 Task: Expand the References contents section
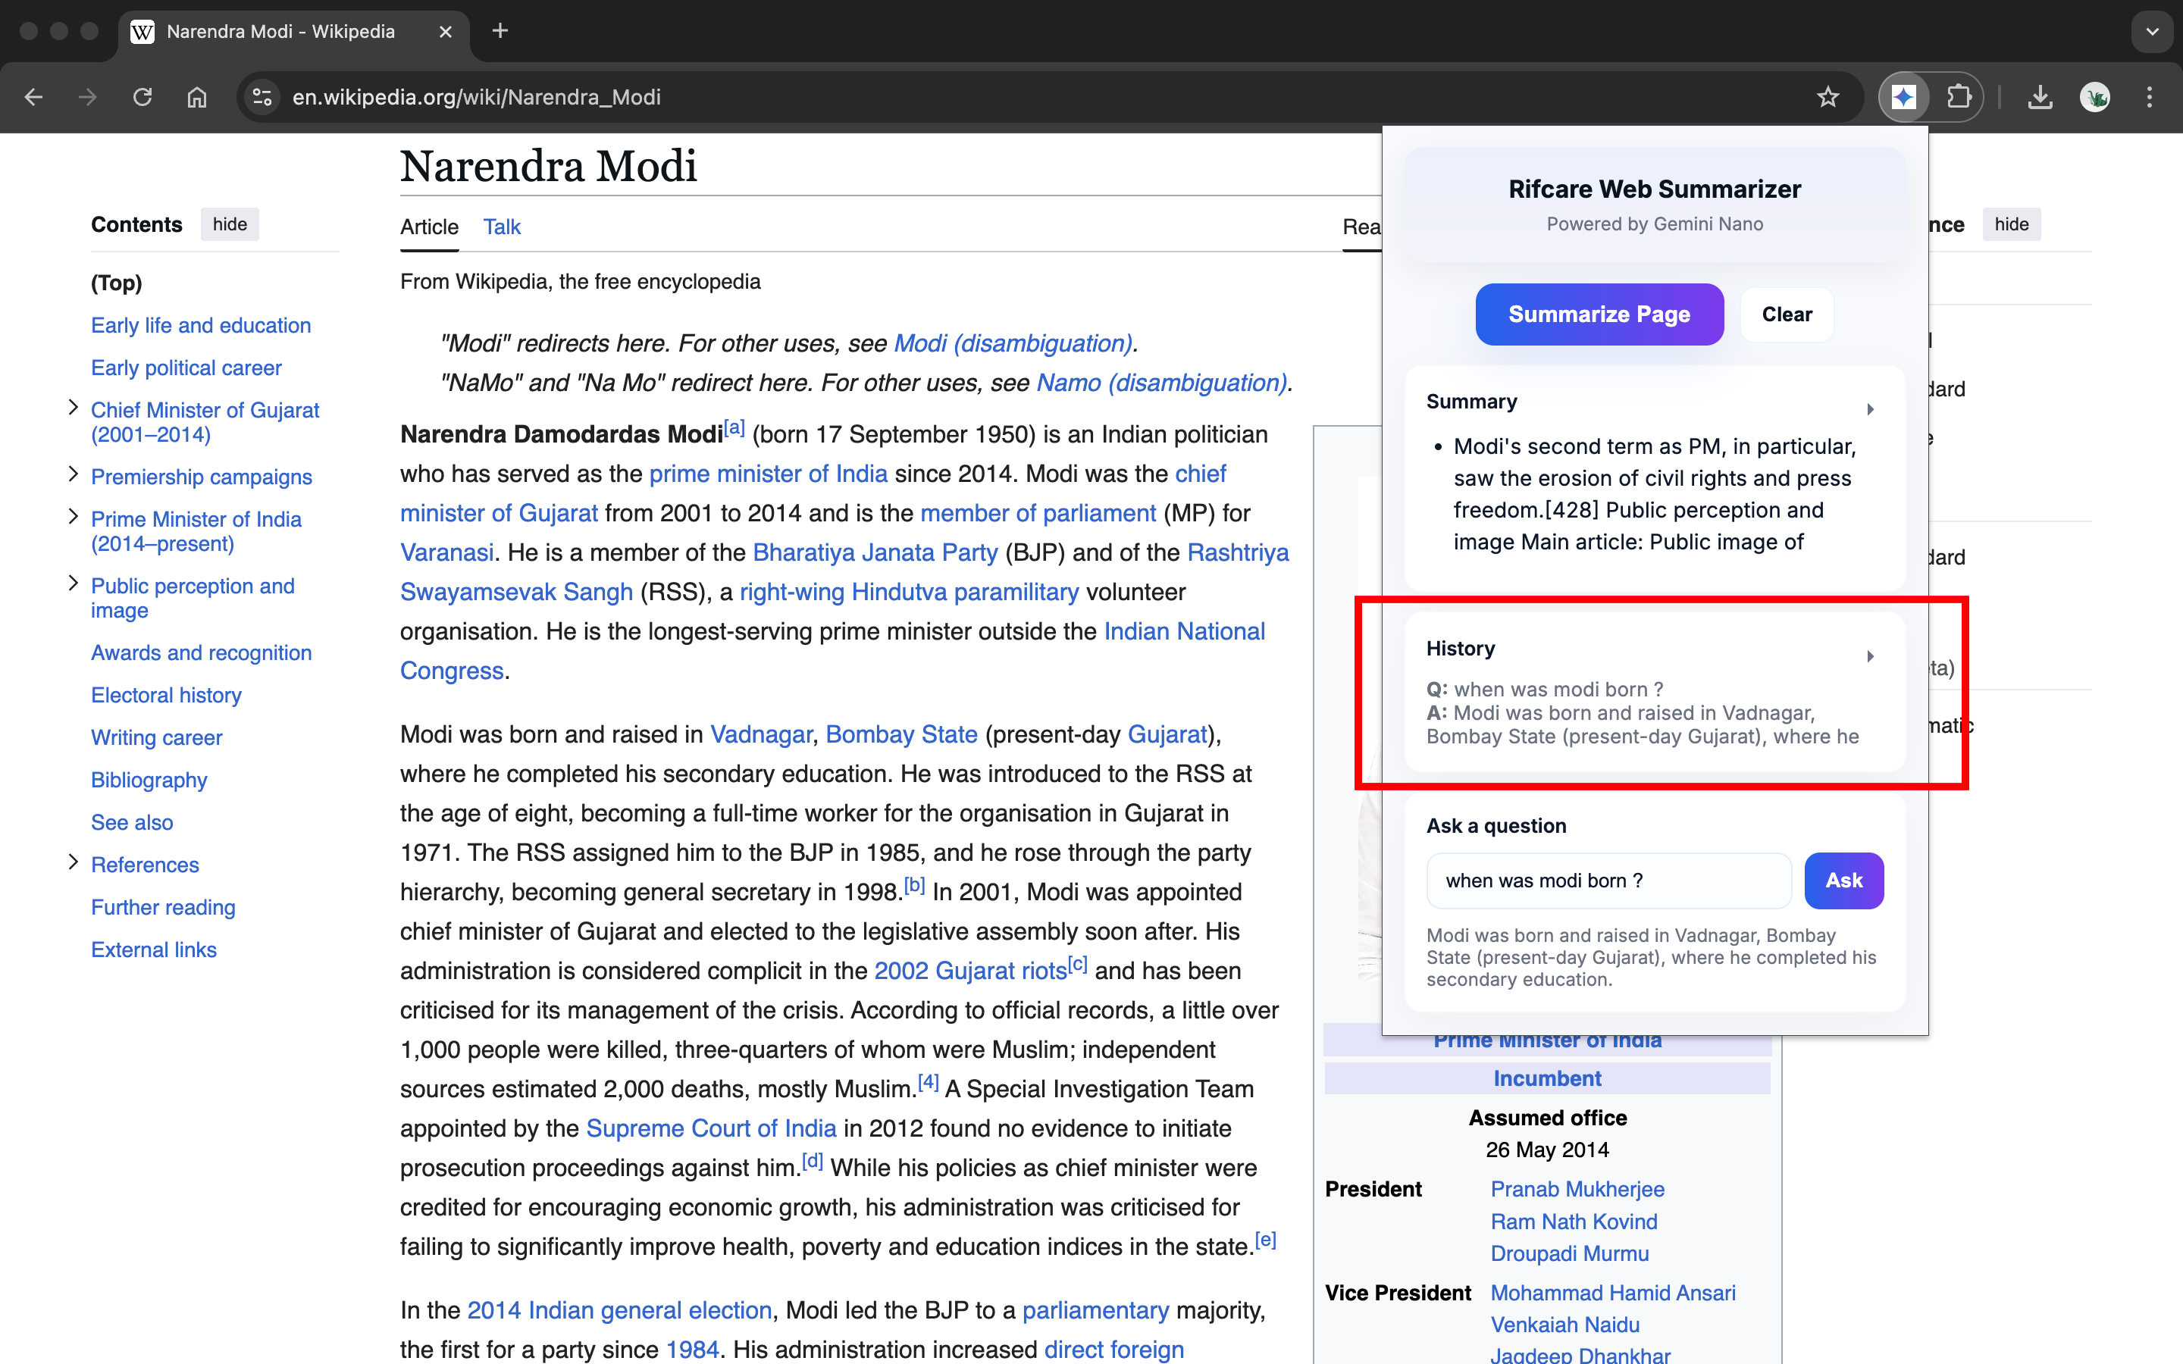(73, 862)
